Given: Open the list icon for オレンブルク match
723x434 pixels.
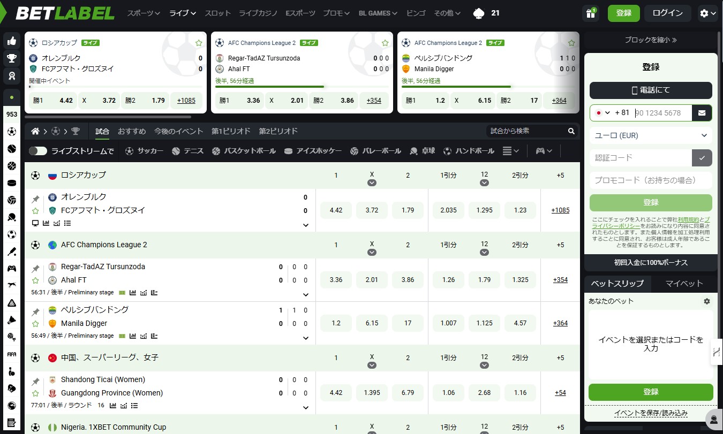Looking at the screenshot, I should [67, 223].
